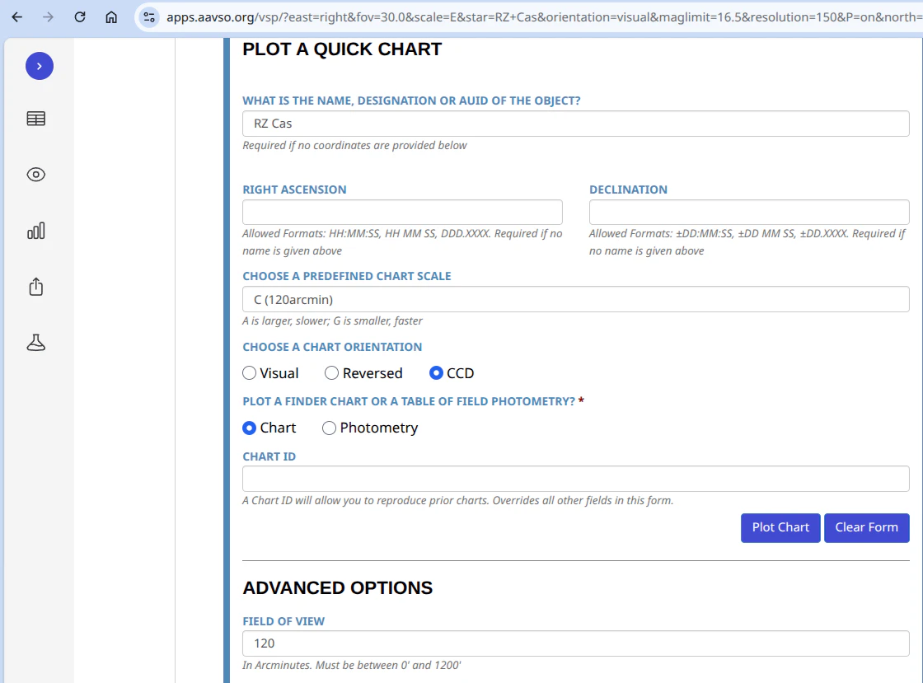
Task: Select the Photometry plot option
Action: point(329,428)
